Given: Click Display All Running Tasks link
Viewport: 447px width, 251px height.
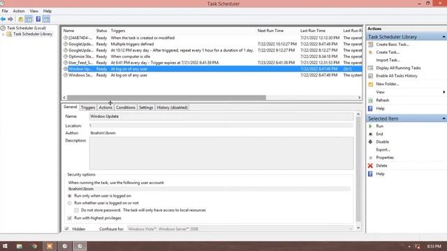Looking at the screenshot, I should pos(398,68).
